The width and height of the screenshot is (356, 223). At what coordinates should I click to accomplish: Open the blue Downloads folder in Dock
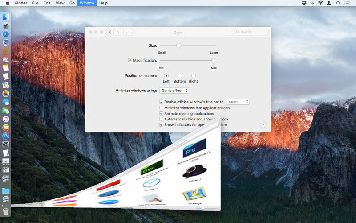pos(6,191)
